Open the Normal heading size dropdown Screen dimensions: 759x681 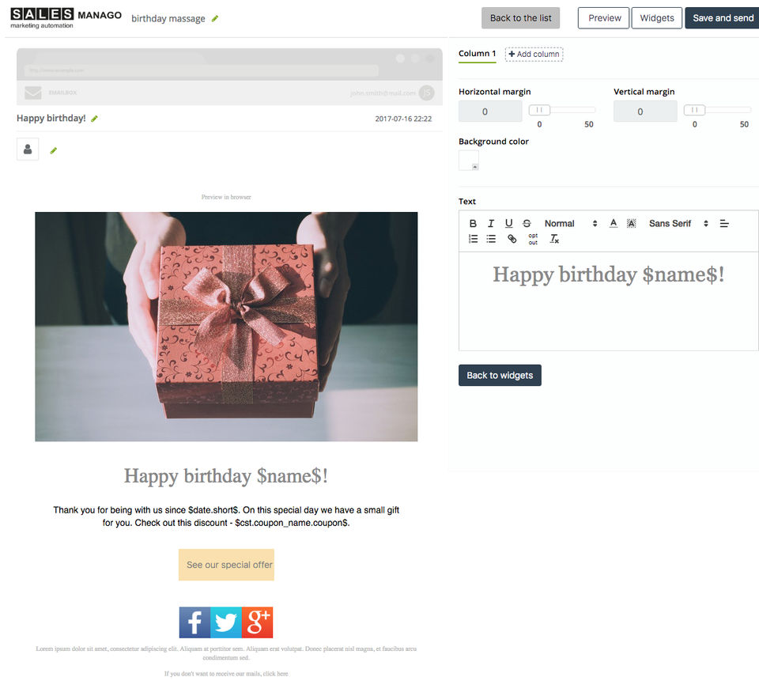pyautogui.click(x=571, y=223)
